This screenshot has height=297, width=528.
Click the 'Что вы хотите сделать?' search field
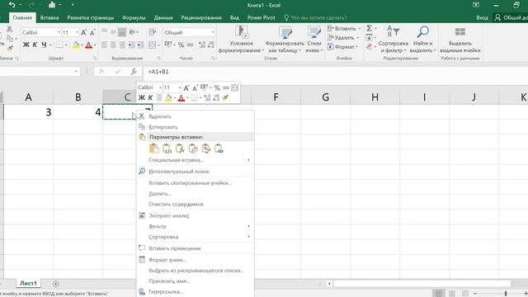[315, 17]
